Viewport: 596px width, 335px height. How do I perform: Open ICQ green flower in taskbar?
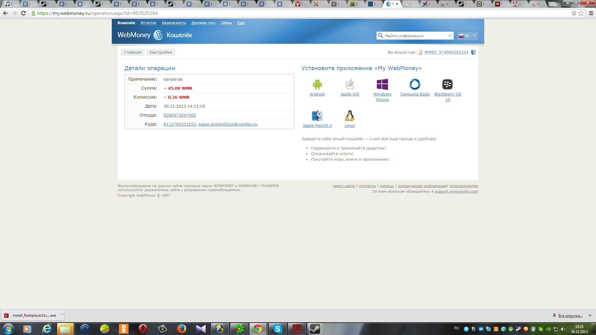tap(239, 329)
